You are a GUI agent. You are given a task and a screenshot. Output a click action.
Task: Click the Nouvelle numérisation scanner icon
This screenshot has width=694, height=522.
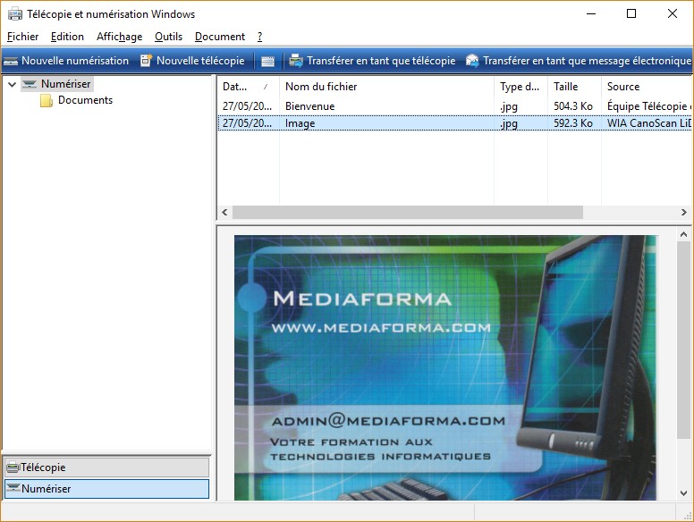(x=11, y=61)
